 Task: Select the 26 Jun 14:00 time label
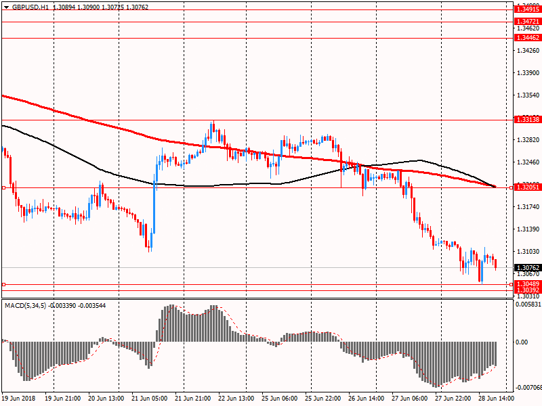coord(367,399)
